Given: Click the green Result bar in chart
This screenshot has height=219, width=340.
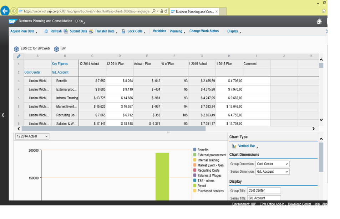Looking at the screenshot, I should tap(162, 176).
